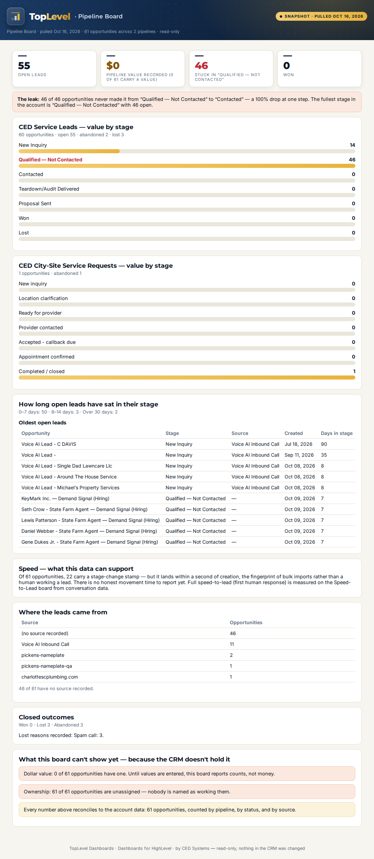This screenshot has width=374, height=859.
Task: Click the Proposal Sent stage label
Action: (35, 204)
